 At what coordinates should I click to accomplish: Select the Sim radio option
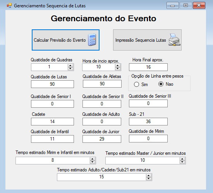coord(136,84)
